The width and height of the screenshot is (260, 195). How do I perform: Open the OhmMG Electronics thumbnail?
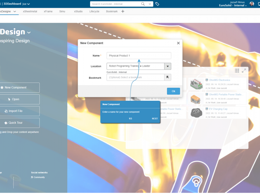197,83
